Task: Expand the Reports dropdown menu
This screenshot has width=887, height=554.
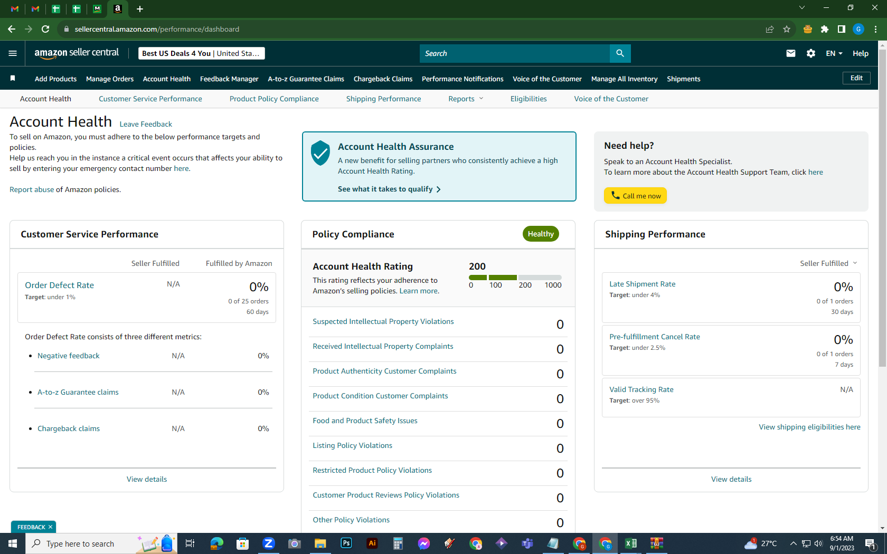Action: point(466,99)
